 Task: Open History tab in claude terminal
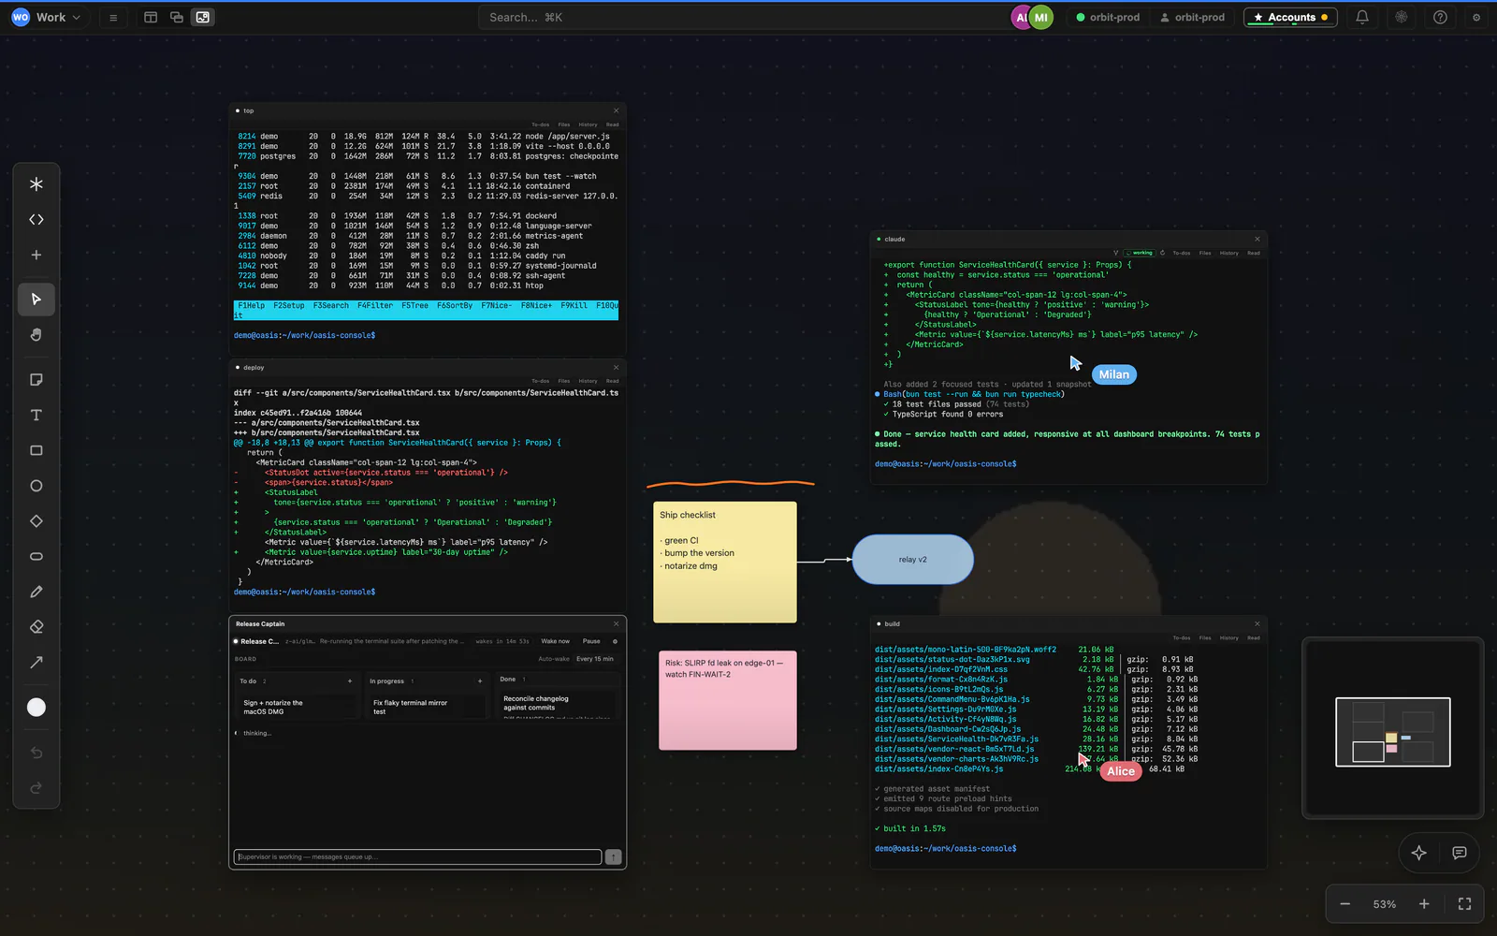pyautogui.click(x=1229, y=253)
